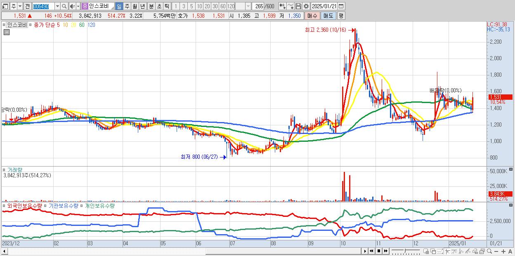Click the add candlestick indicator icon
515x256 pixels.
pyautogui.click(x=283, y=6)
